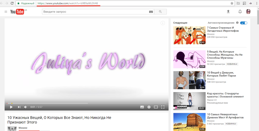
Task: Open the user account avatar menu
Action: click(x=248, y=12)
